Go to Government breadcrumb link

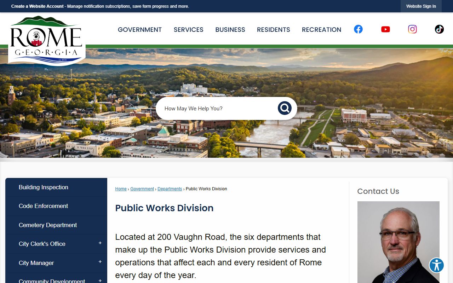(142, 189)
